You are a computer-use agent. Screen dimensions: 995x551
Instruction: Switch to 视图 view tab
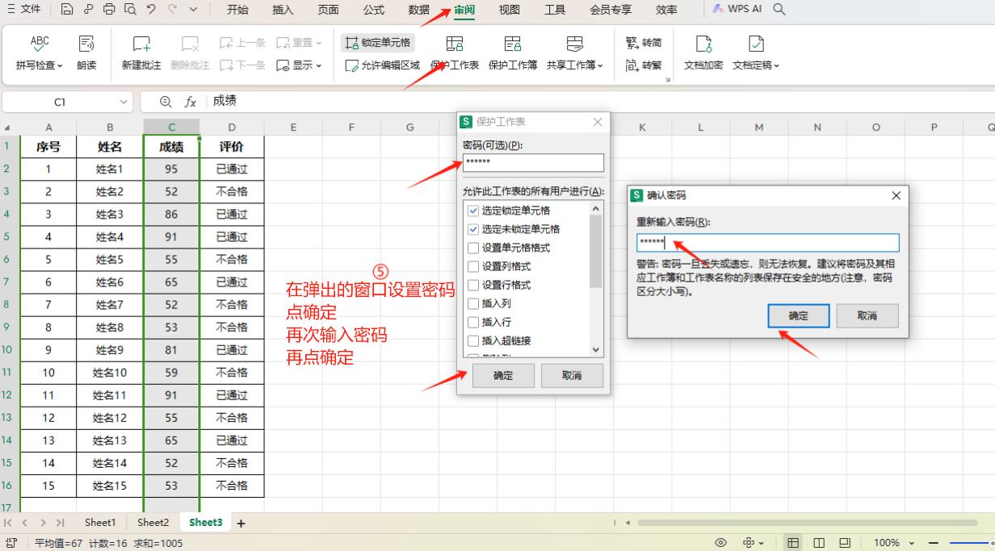pos(510,10)
